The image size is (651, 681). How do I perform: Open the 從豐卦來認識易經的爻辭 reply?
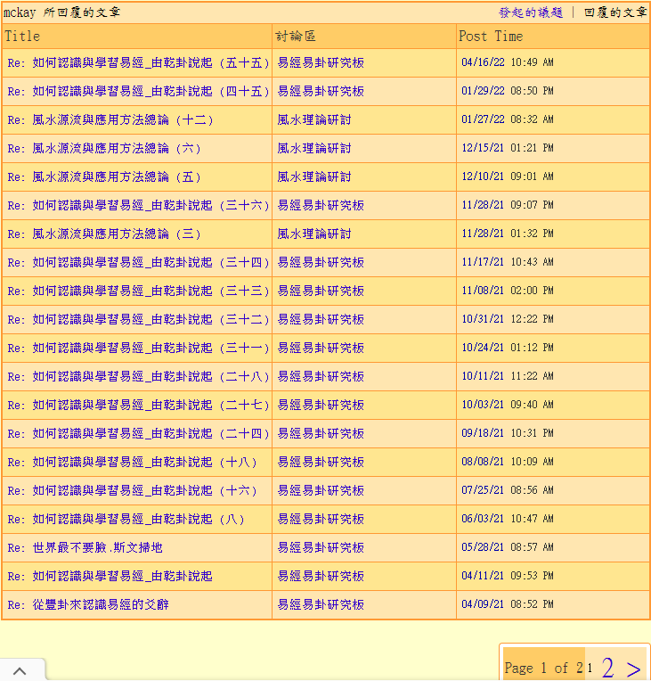(88, 605)
